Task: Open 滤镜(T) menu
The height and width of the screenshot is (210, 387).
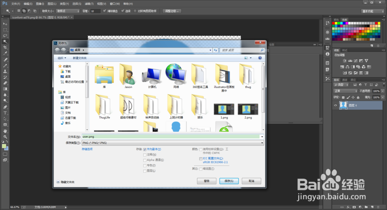Action: (x=89, y=4)
